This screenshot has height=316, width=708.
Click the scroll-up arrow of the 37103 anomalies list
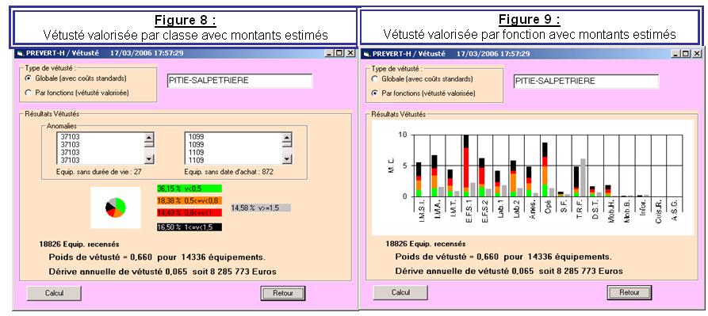pyautogui.click(x=150, y=137)
